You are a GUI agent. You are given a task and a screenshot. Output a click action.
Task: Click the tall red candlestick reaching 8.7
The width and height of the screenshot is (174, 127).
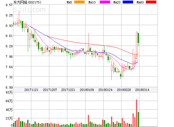click(x=137, y=45)
